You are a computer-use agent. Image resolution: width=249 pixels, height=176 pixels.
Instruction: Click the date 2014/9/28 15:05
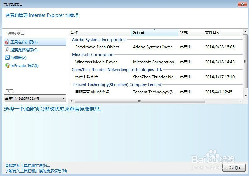click(x=220, y=47)
